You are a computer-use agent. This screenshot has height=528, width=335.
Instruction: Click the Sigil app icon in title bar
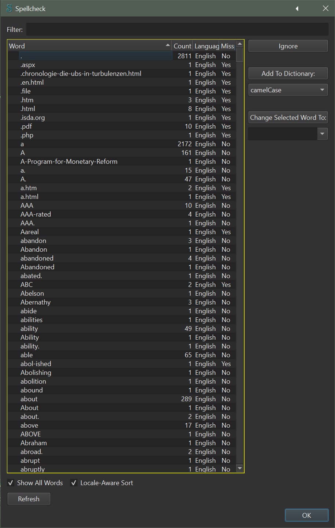(9, 8)
